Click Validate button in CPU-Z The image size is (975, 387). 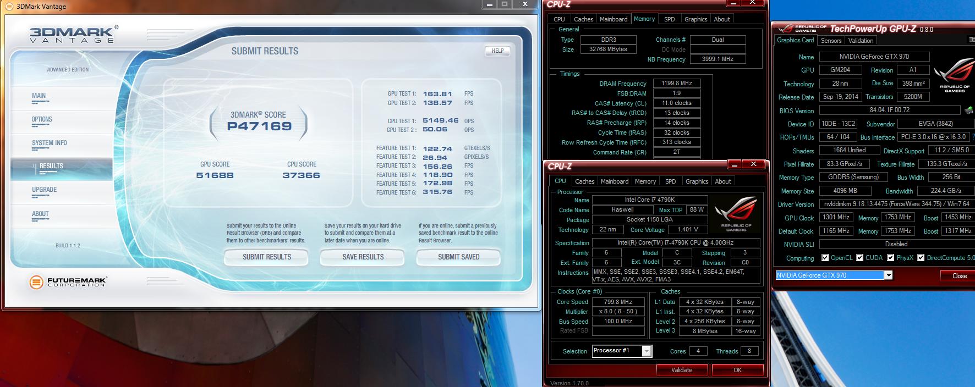click(x=682, y=370)
